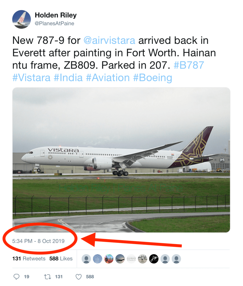Screen dimensions: 243x286
Task: Like the tweet with heart icon
Action: [x=79, y=277]
